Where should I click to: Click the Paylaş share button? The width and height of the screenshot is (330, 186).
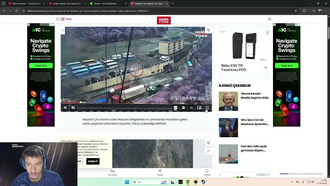(160, 173)
